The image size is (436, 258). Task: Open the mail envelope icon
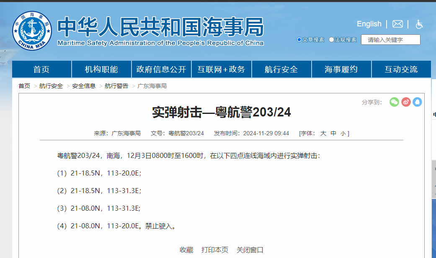click(x=397, y=24)
